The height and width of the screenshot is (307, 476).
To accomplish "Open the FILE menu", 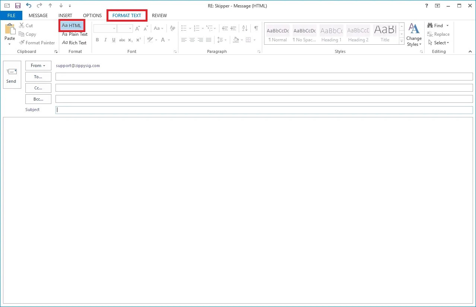I will click(11, 15).
